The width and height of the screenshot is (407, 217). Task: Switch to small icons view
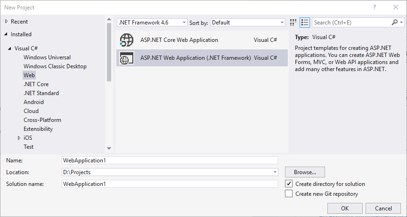[x=293, y=22]
